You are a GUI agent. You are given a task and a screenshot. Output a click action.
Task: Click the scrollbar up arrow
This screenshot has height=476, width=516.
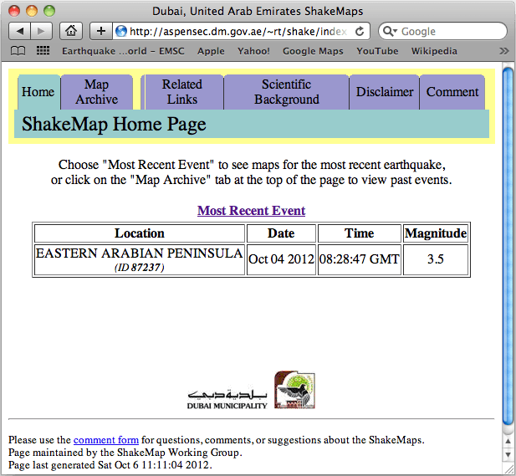point(508,441)
